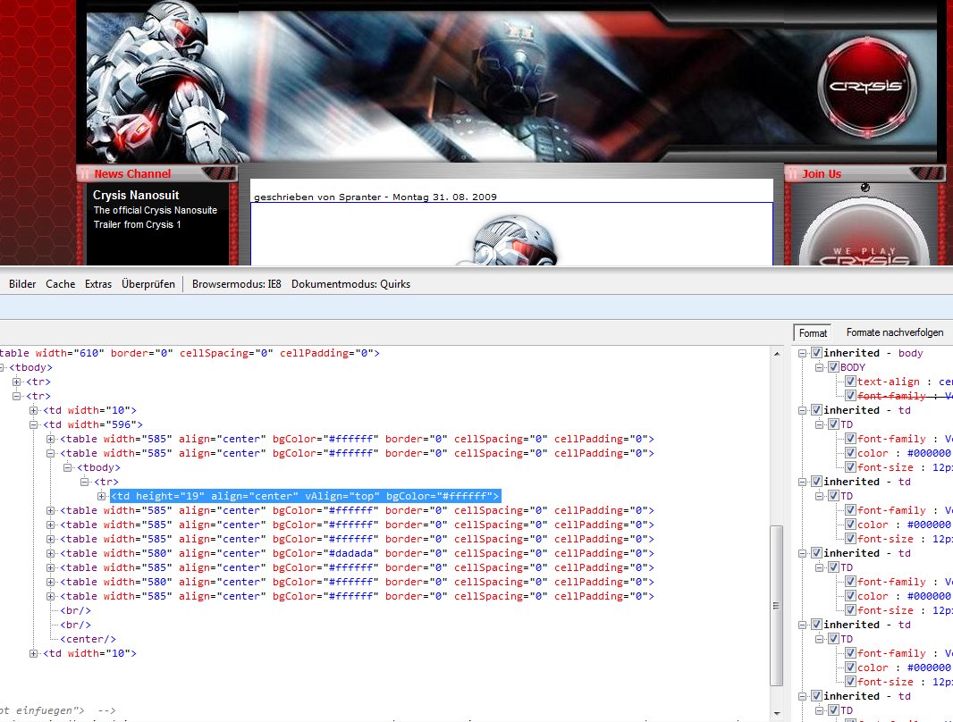Select the td width="596" element

(x=93, y=424)
